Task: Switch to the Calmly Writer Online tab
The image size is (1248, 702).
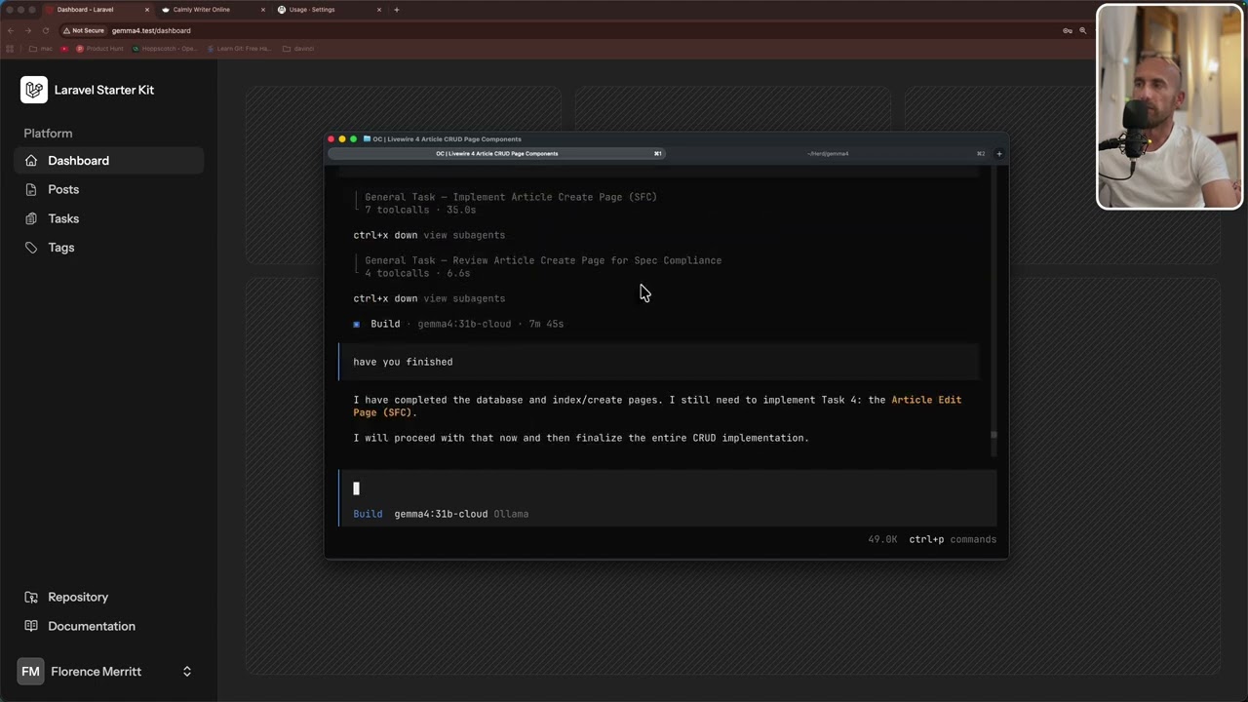Action: pos(202,10)
